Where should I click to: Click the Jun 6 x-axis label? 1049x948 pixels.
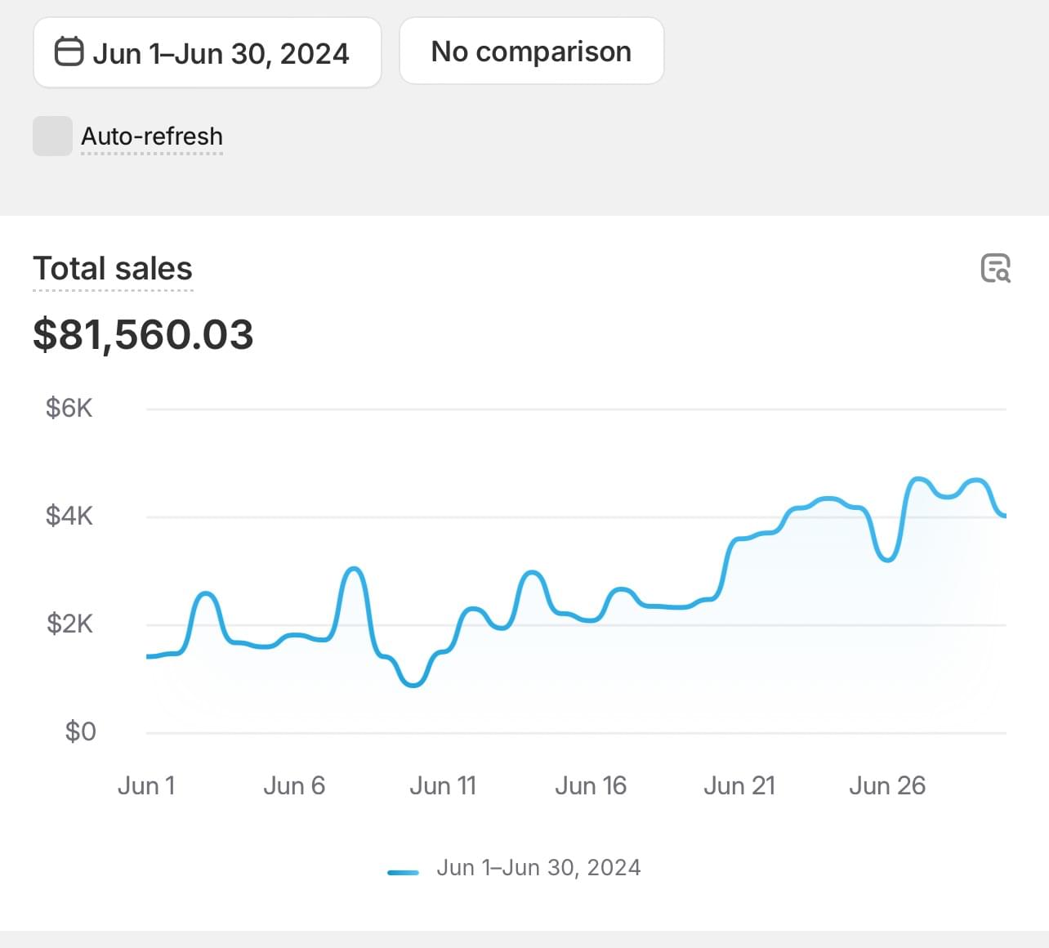pos(294,786)
